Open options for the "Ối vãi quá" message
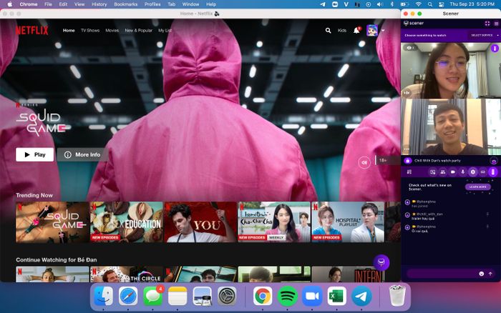Image resolution: width=501 pixels, height=313 pixels. coord(487,227)
